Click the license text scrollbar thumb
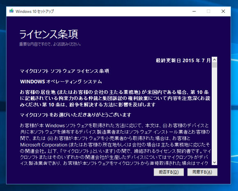 coord(215,65)
